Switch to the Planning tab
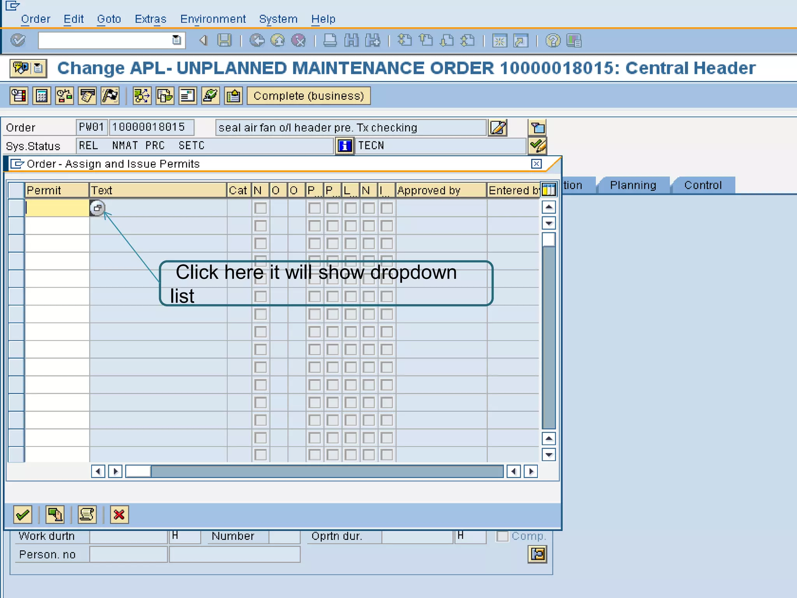 pyautogui.click(x=633, y=185)
